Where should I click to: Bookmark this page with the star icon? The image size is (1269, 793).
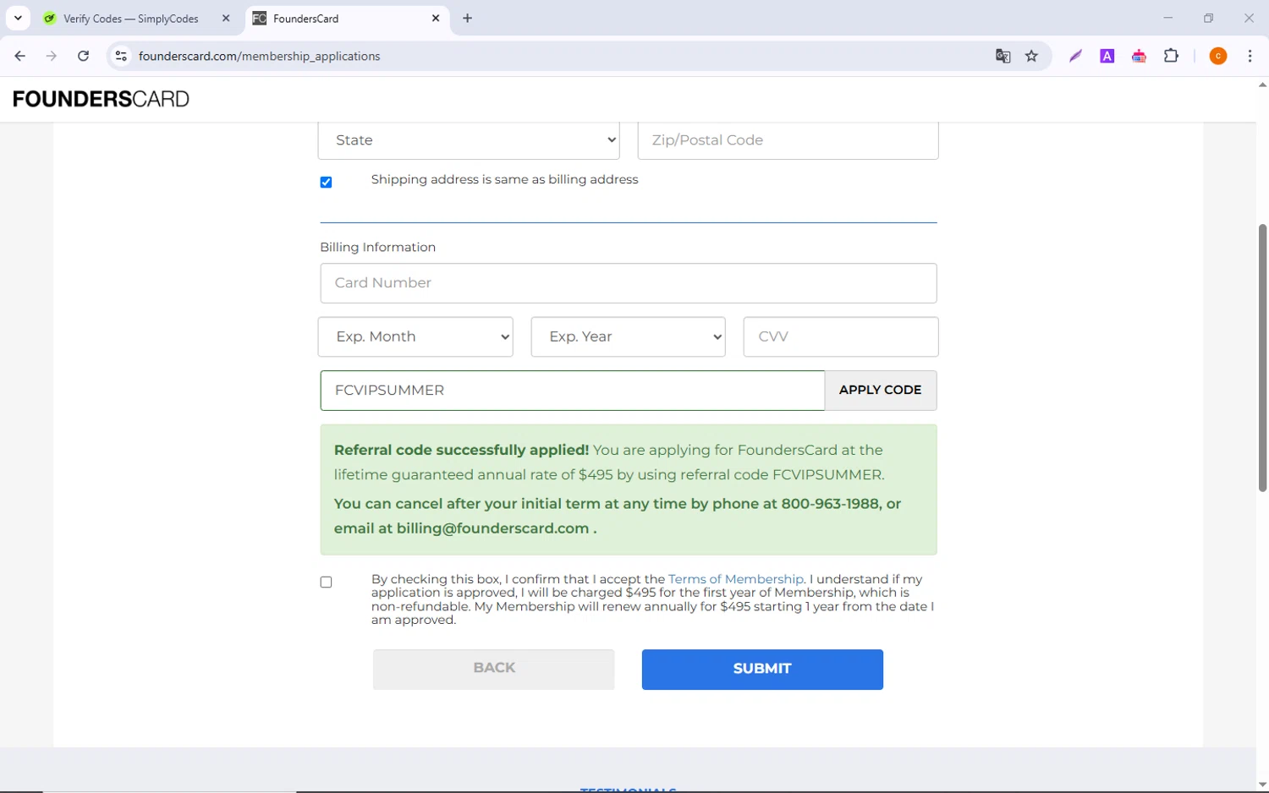(x=1031, y=56)
